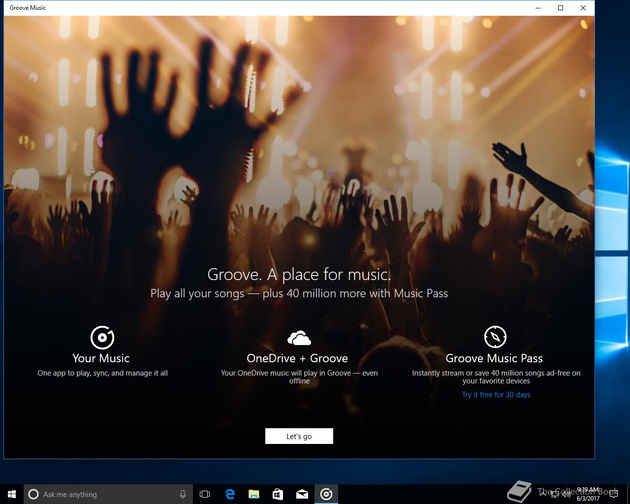Viewport: 630px width, 504px height.
Task: Open the Mail app from the taskbar
Action: click(302, 494)
